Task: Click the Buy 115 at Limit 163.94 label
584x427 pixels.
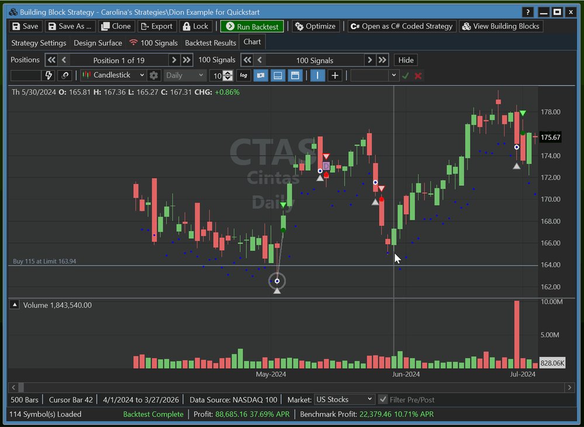Action: pos(44,261)
